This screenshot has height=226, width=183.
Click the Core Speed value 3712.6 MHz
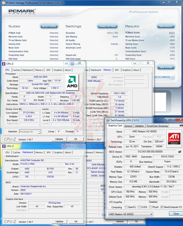pos(29,113)
